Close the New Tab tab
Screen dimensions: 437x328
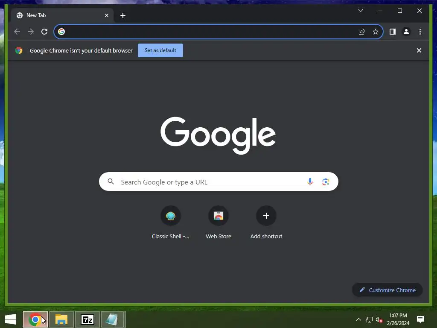106,15
